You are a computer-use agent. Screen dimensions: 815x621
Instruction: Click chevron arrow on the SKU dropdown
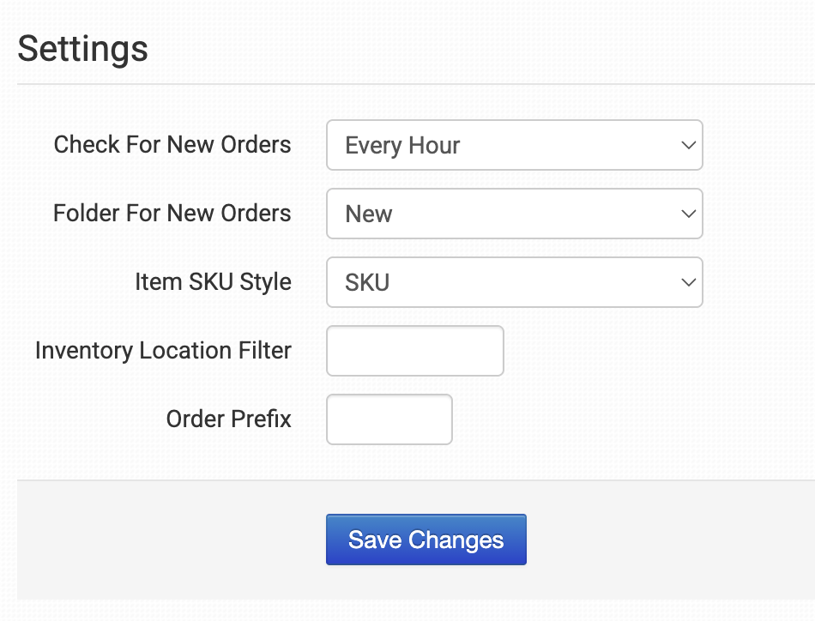[x=687, y=282]
